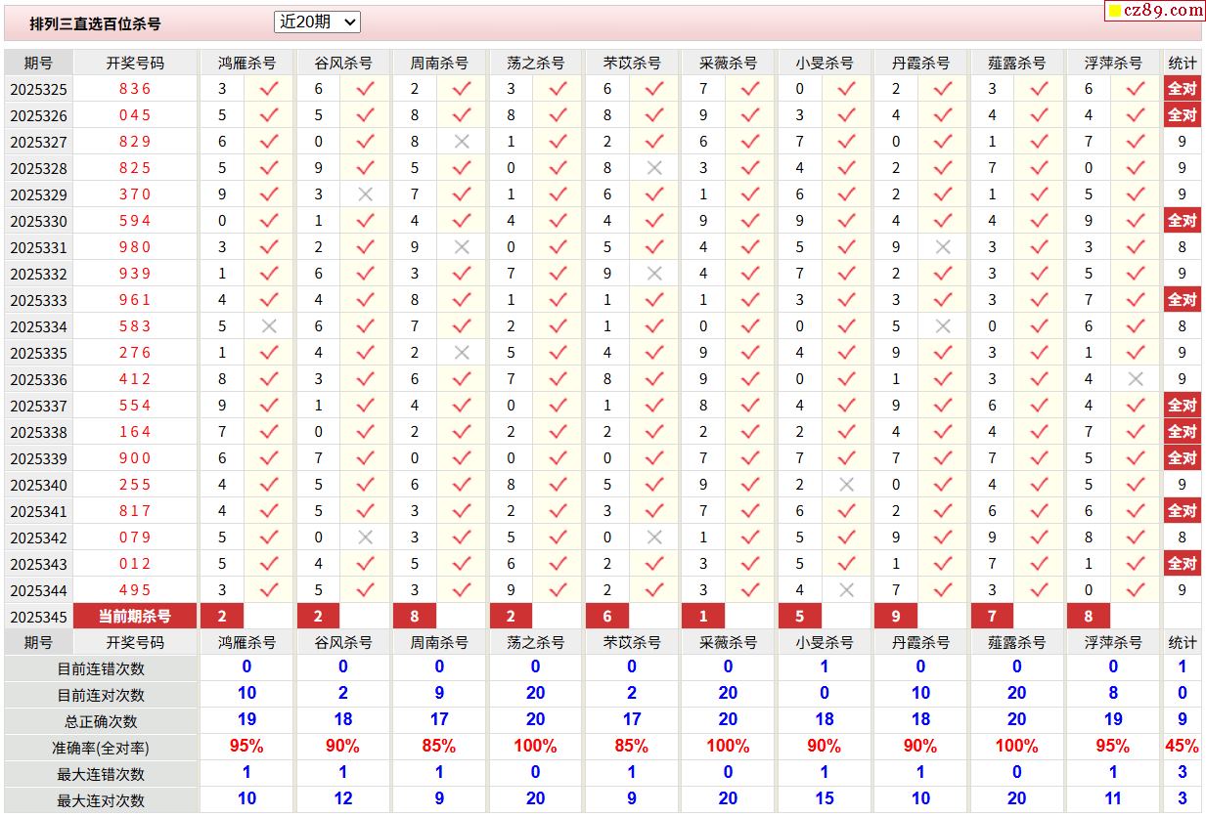This screenshot has height=817, width=1206.
Task: Click the red checkmark for 小旻杀号 in row 2025326
Action: coord(847,115)
